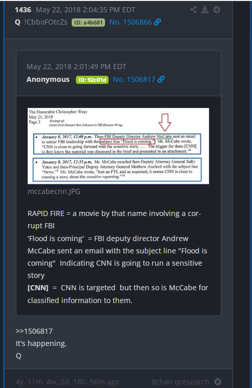Click the ID: a4b681 badge
The image size is (252, 388).
tap(89, 23)
